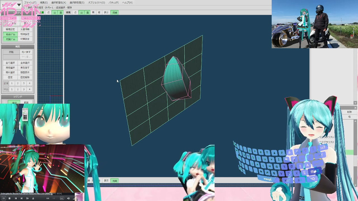Toggle 辺 display in left viewport toolbar
358x201 pixels.
(54, 13)
